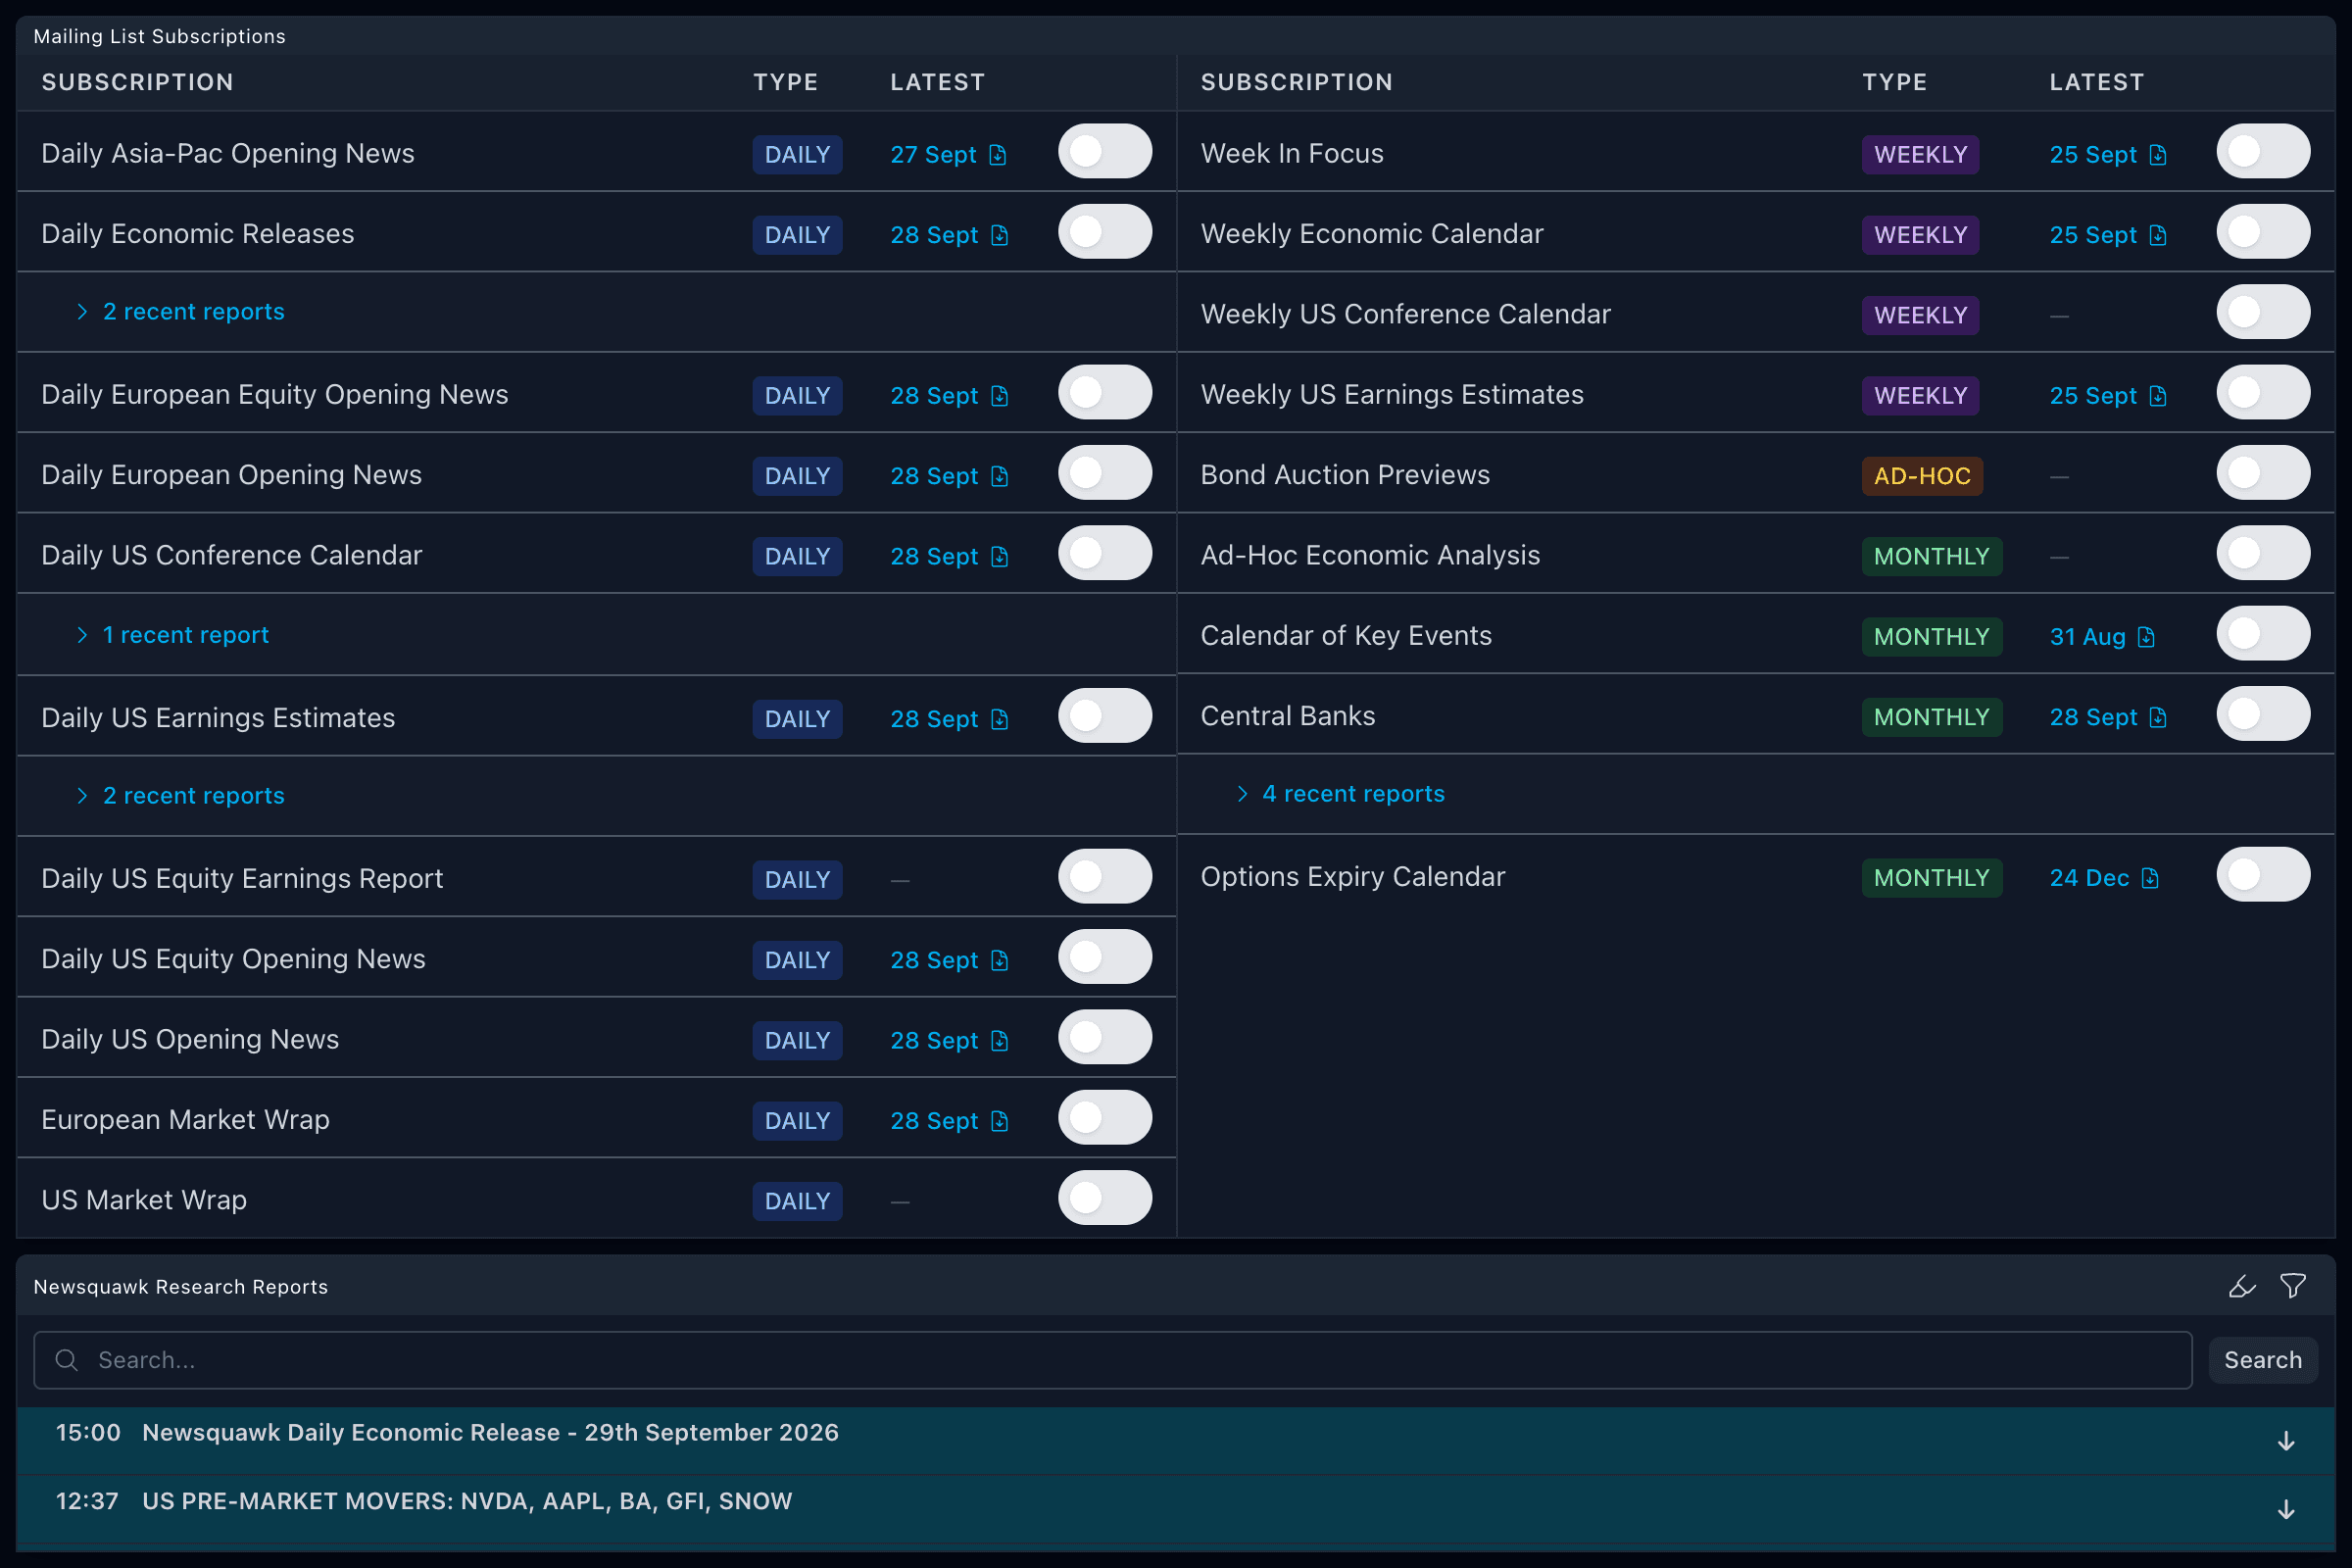2352x1568 pixels.
Task: Click document icon for Daily US Earnings Estimates
Action: [x=999, y=719]
